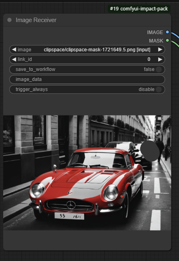Image resolution: width=179 pixels, height=261 pixels.
Task: Click the MASK output label
Action: pos(156,40)
